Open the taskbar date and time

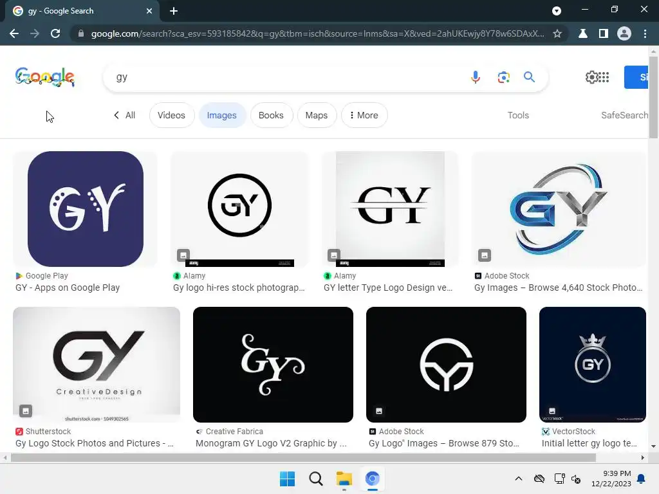click(611, 479)
